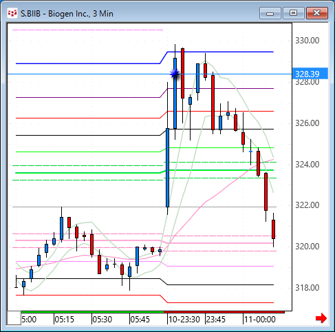Close the Biogen chart window
This screenshot has width=335, height=332.
point(317,13)
